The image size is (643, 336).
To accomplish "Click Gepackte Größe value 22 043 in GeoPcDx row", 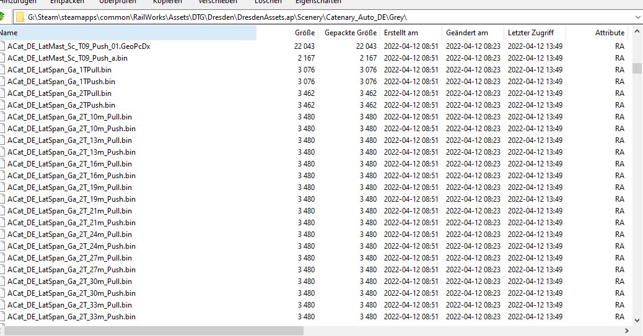I will [366, 46].
